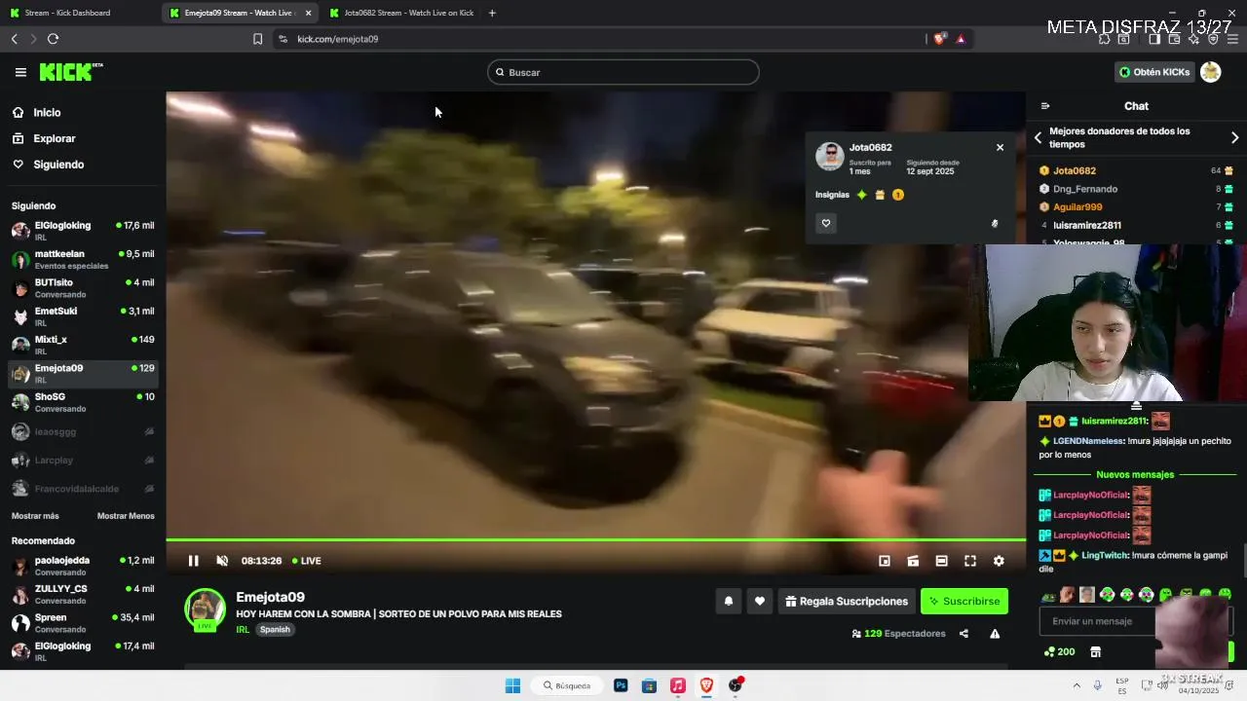Show previous chat leaderboard panel

point(1038,137)
